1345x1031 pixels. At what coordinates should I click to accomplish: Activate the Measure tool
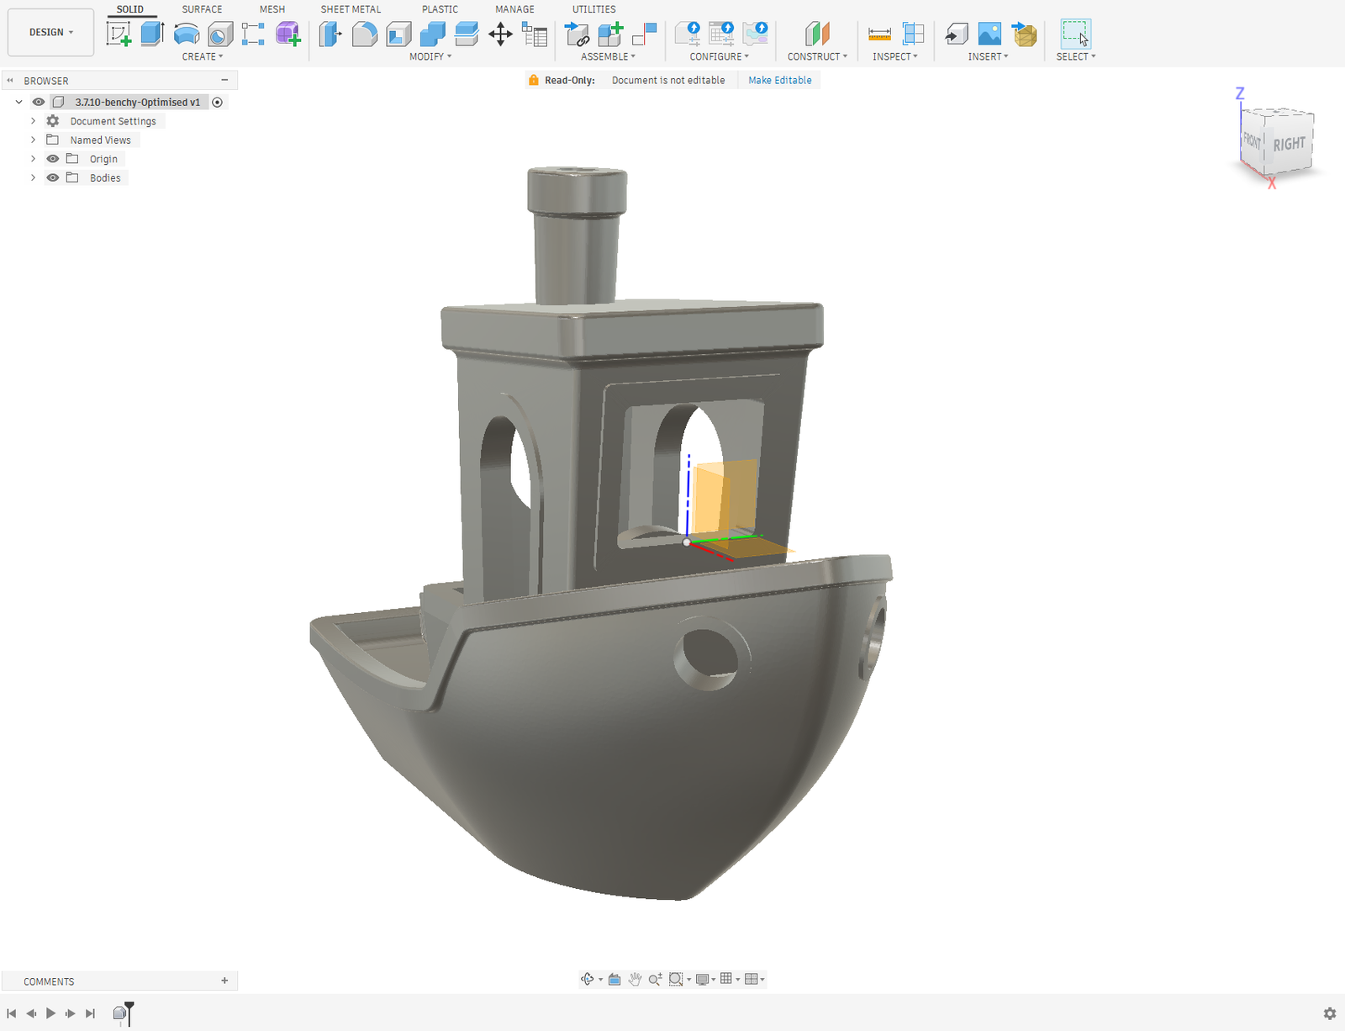879,34
